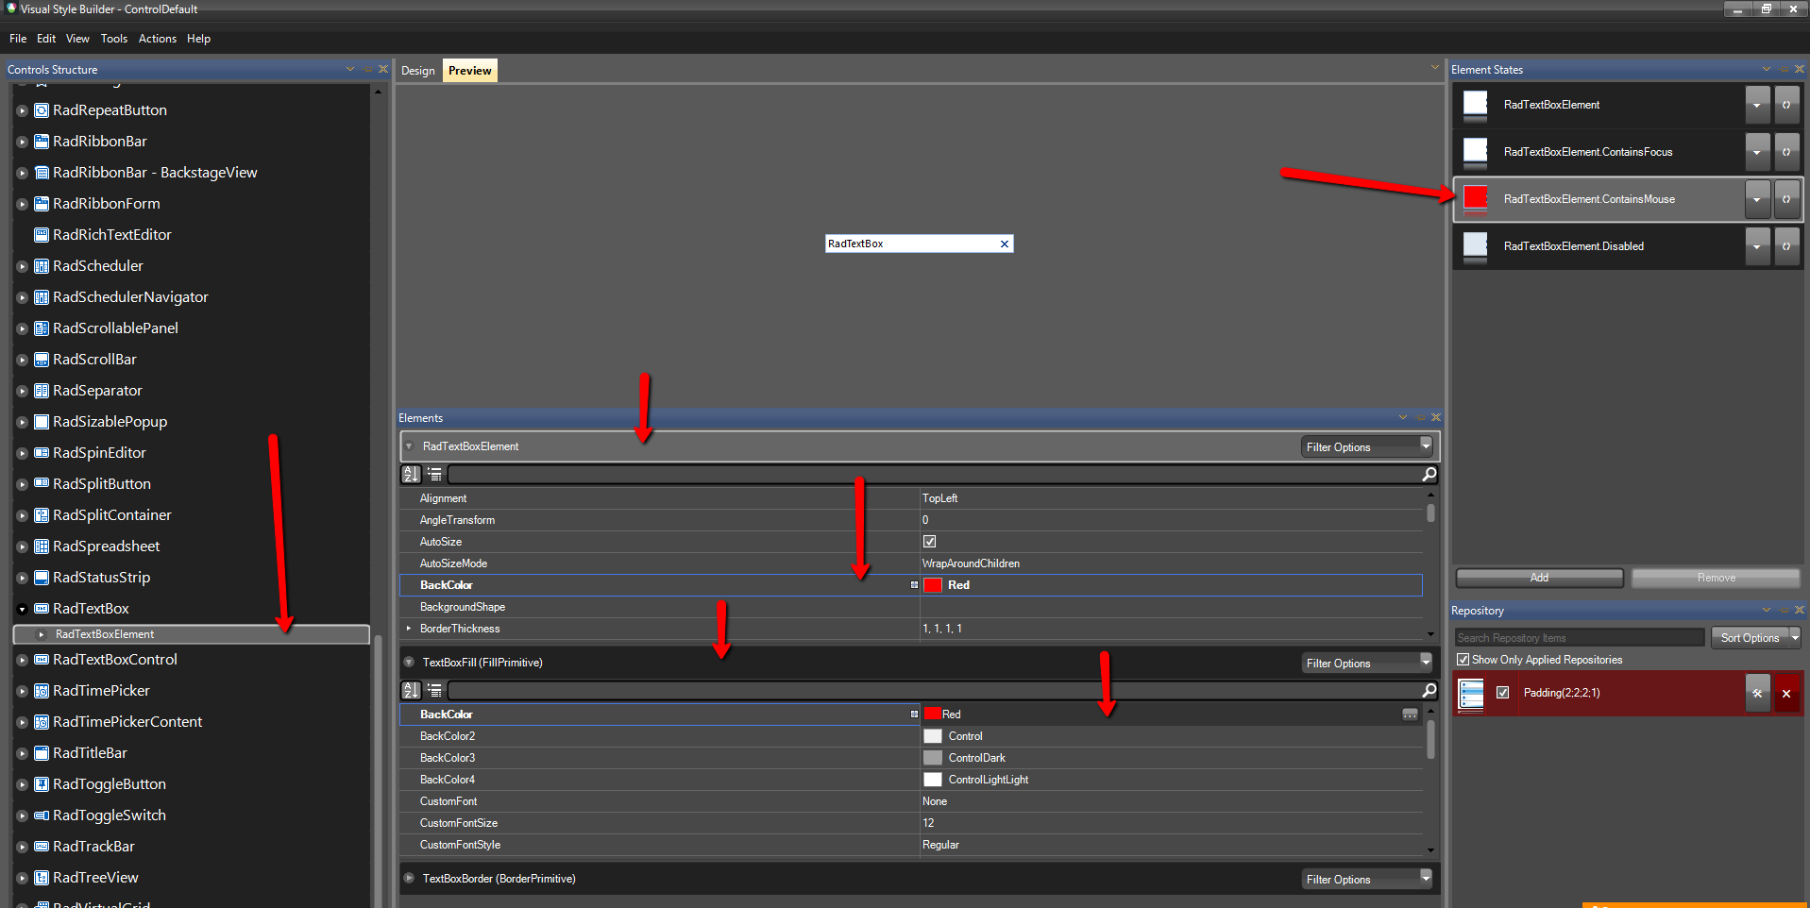Expand the BorderThickness property
The image size is (1810, 908).
coord(409,629)
